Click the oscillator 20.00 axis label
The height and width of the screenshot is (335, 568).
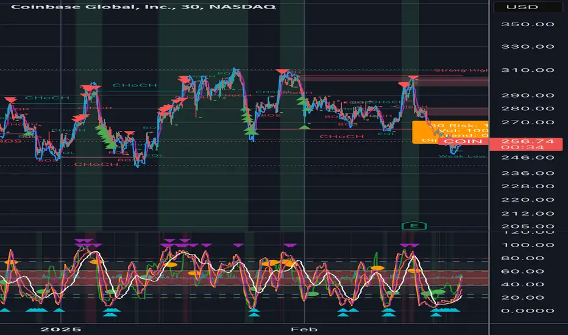pos(527,298)
